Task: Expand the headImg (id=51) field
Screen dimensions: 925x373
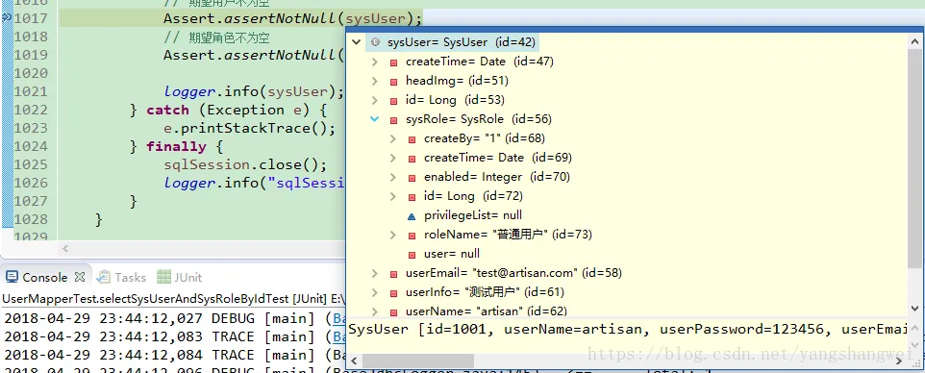Action: click(375, 80)
